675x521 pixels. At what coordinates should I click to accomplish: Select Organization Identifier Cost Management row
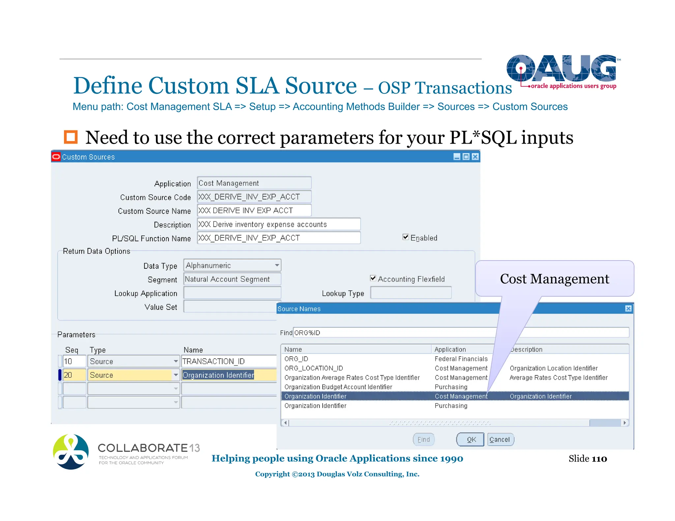(x=455, y=396)
